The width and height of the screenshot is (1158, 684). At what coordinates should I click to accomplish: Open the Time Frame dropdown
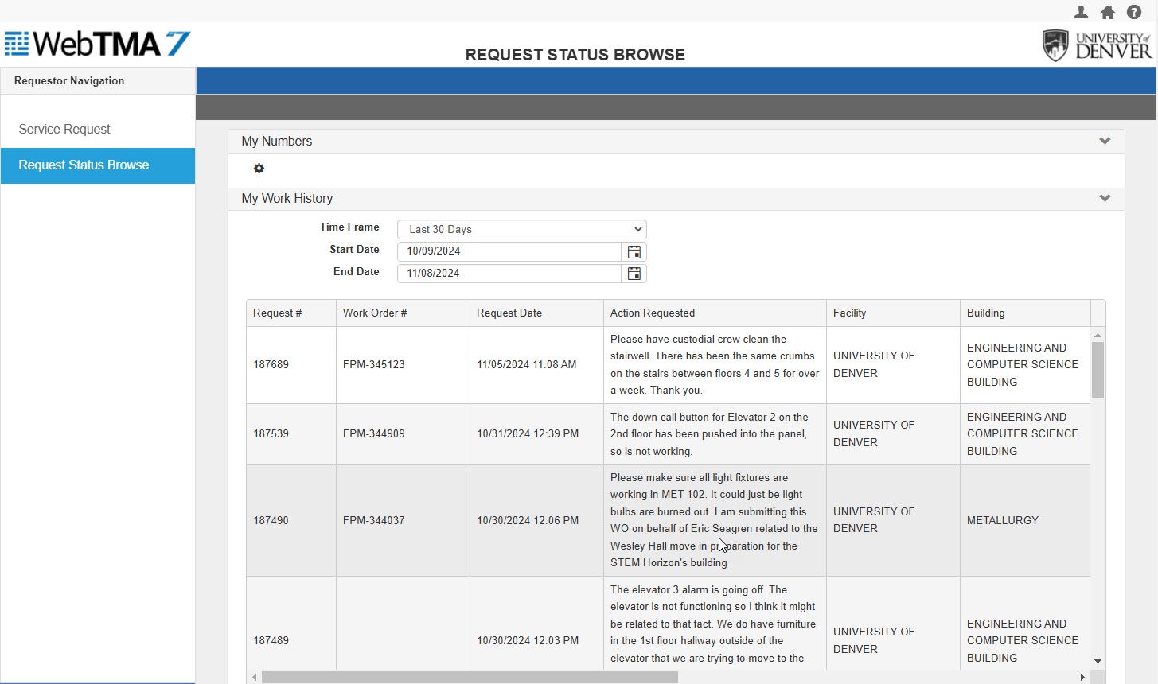[x=521, y=229]
